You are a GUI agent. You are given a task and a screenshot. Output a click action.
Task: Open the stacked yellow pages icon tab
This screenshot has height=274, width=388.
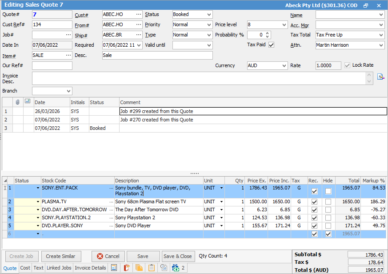139,268
